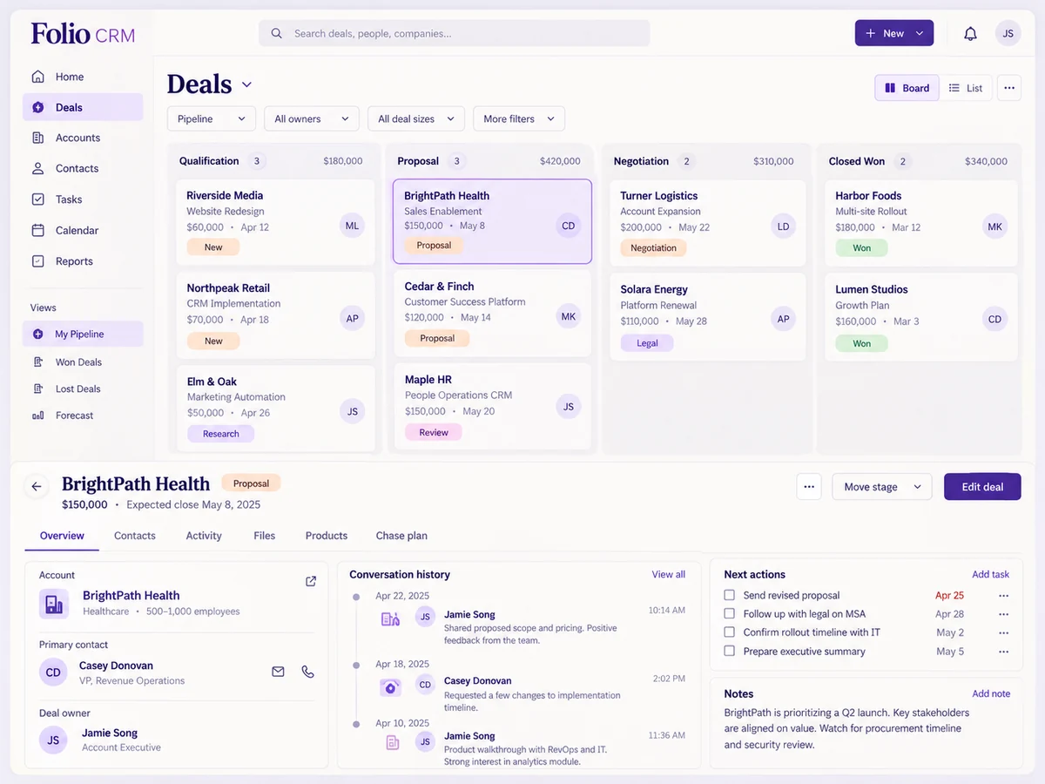Click the Contacts person icon
The image size is (1045, 784).
click(x=37, y=168)
